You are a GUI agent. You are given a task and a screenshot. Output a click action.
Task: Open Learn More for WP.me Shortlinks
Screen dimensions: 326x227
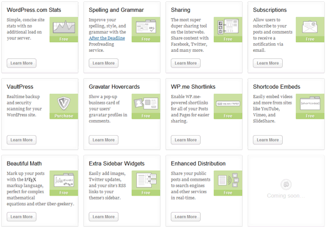click(186, 140)
